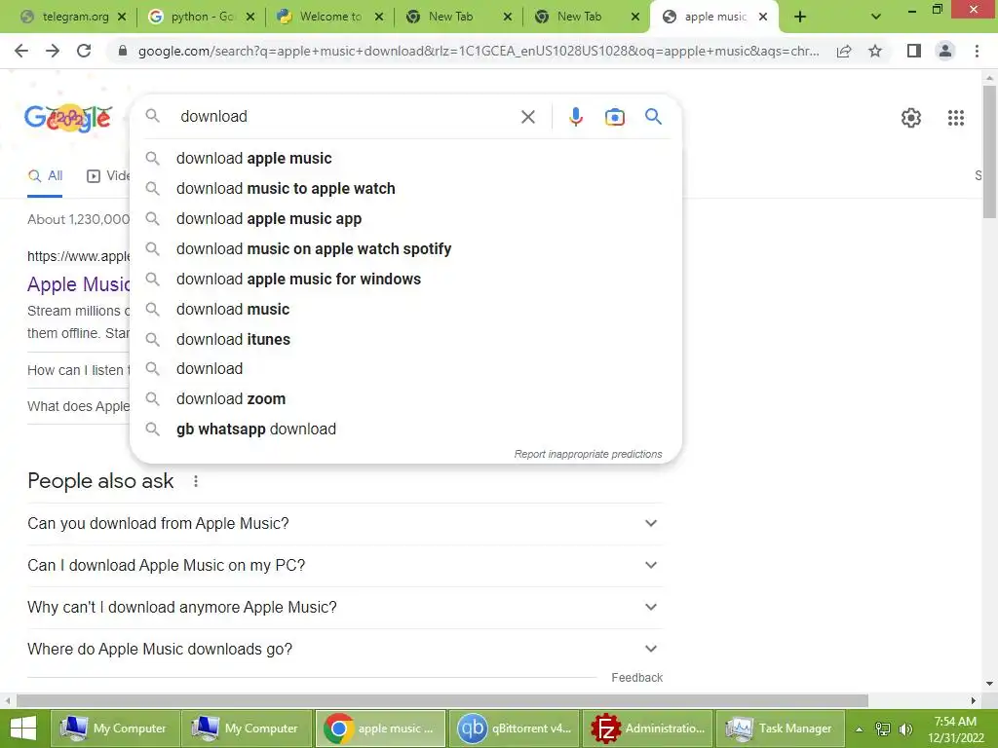
Task: Open new tab with plus button
Action: [x=800, y=18]
